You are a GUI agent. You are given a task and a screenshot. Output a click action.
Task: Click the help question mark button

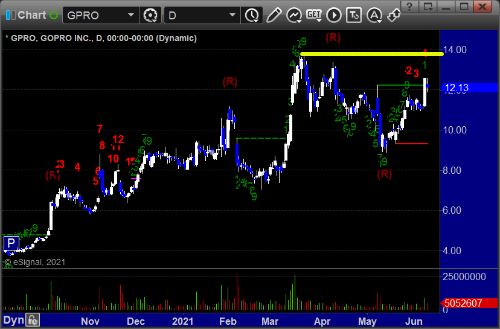tap(409, 7)
